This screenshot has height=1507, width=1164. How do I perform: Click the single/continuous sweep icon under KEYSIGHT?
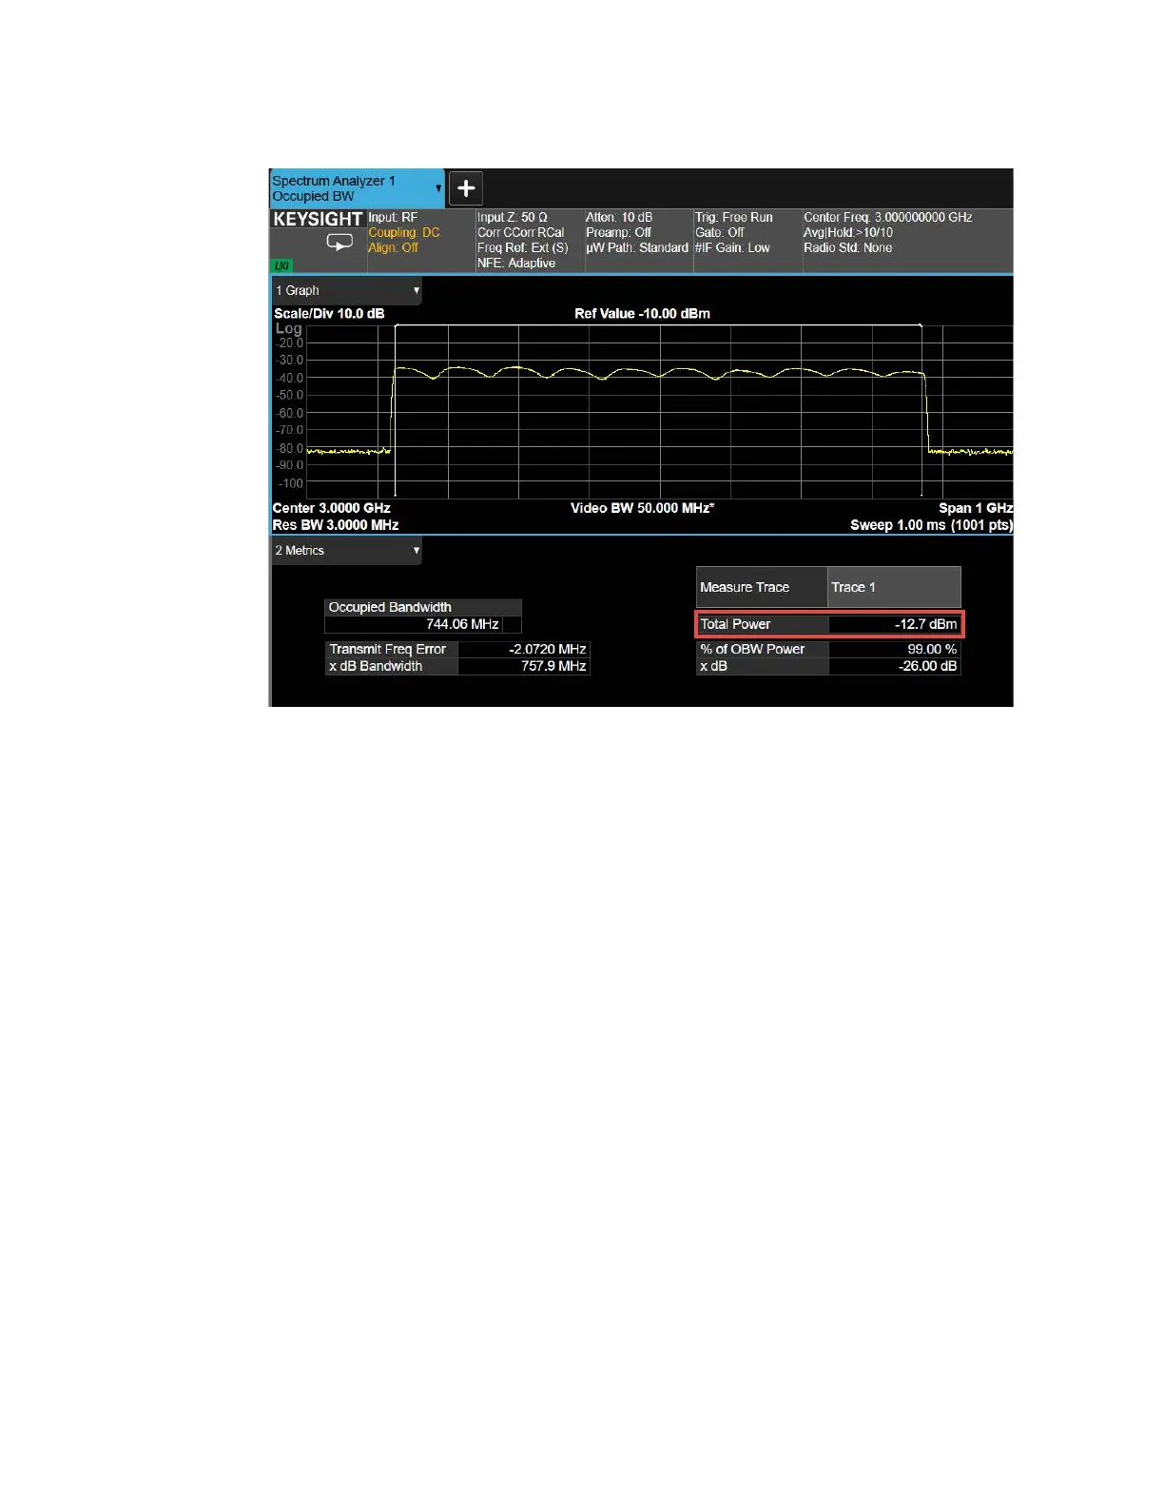click(339, 243)
